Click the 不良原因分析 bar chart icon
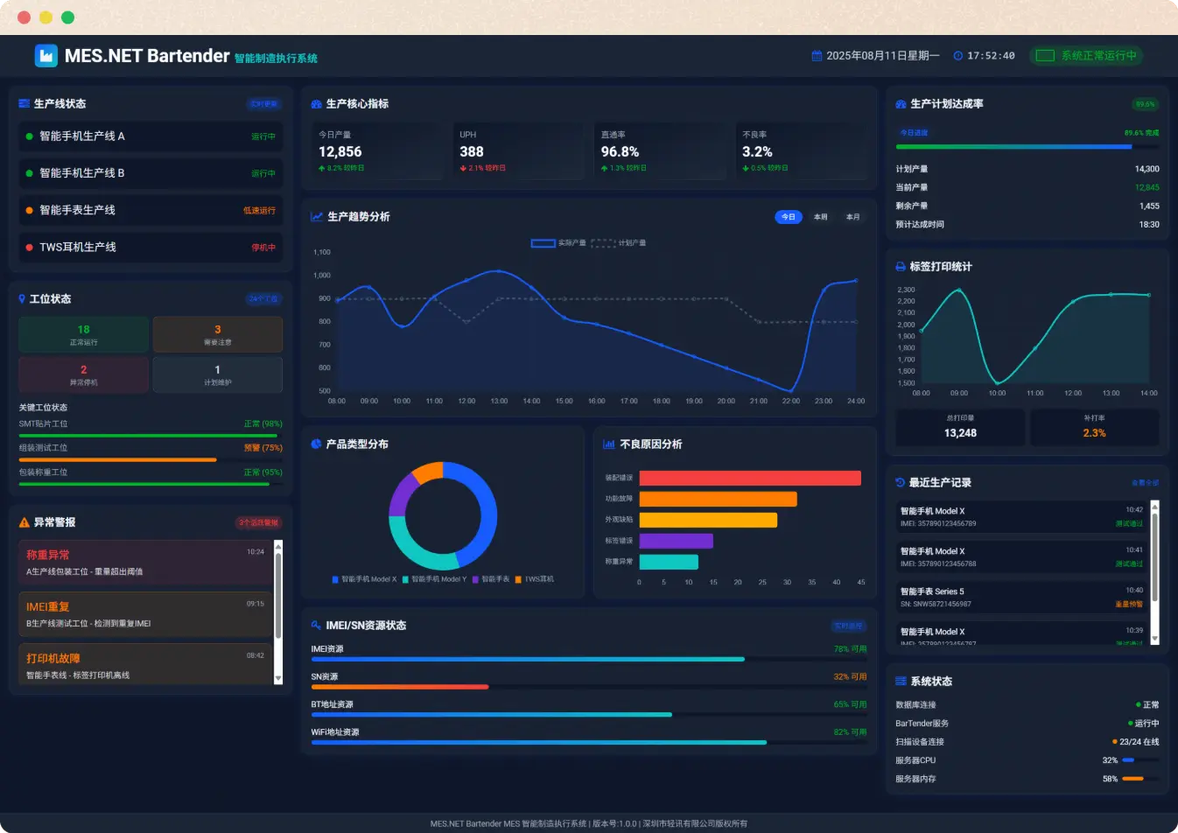Viewport: 1178px width, 833px height. (x=608, y=444)
